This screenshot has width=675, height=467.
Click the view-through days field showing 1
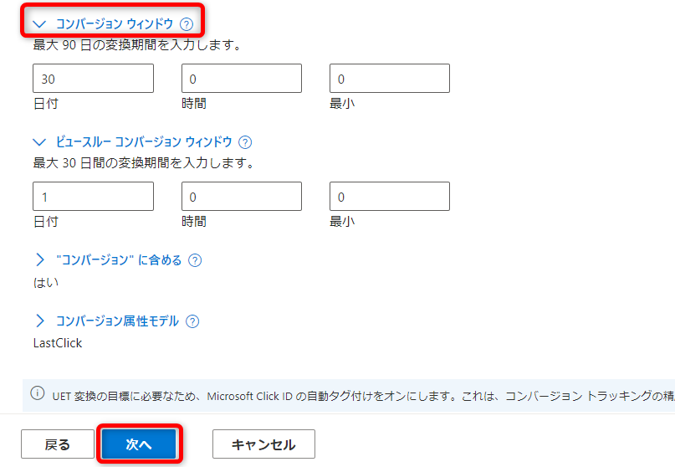click(x=93, y=197)
